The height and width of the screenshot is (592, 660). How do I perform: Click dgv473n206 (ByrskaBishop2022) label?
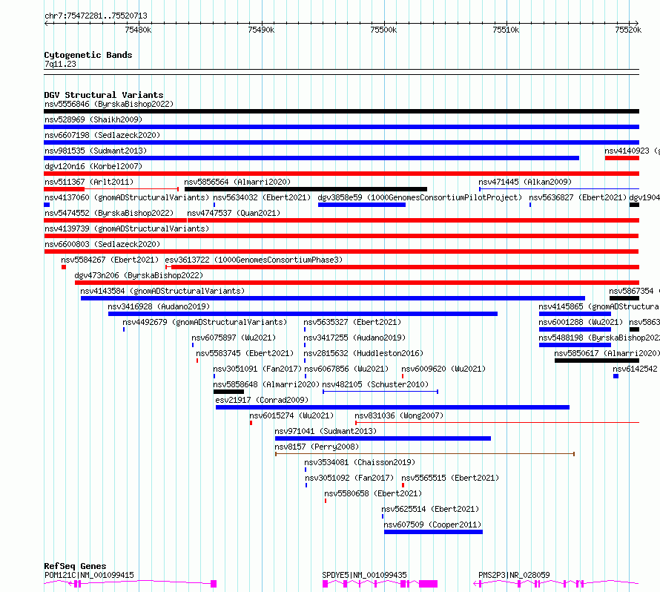[x=139, y=275]
